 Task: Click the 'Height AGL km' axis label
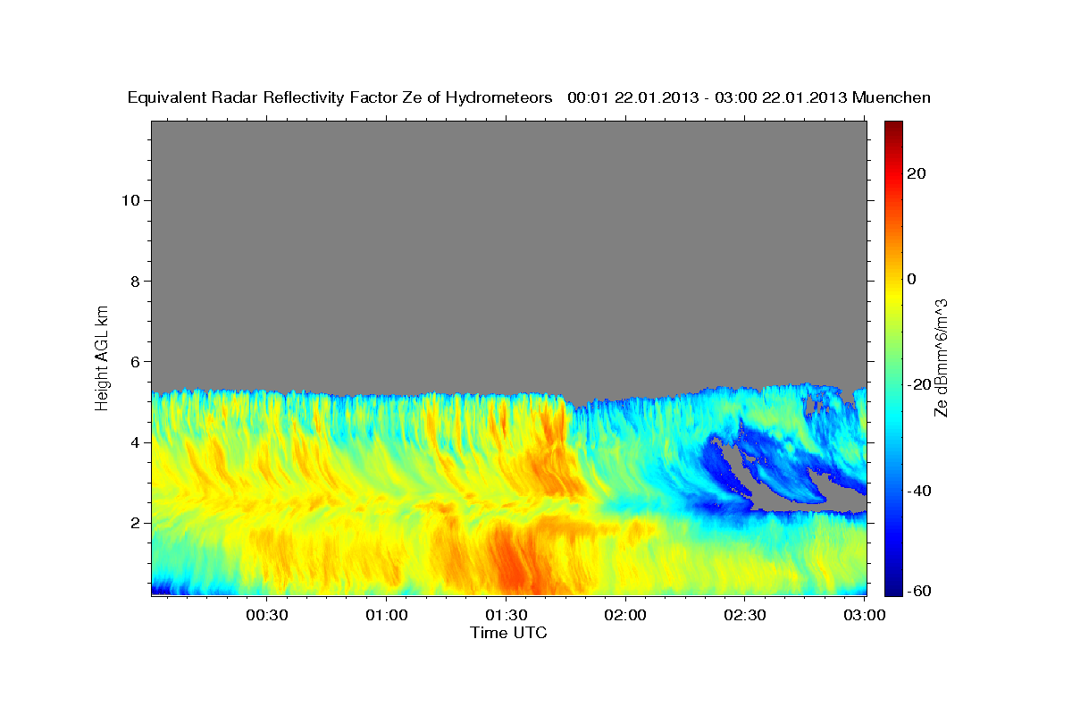coord(102,357)
